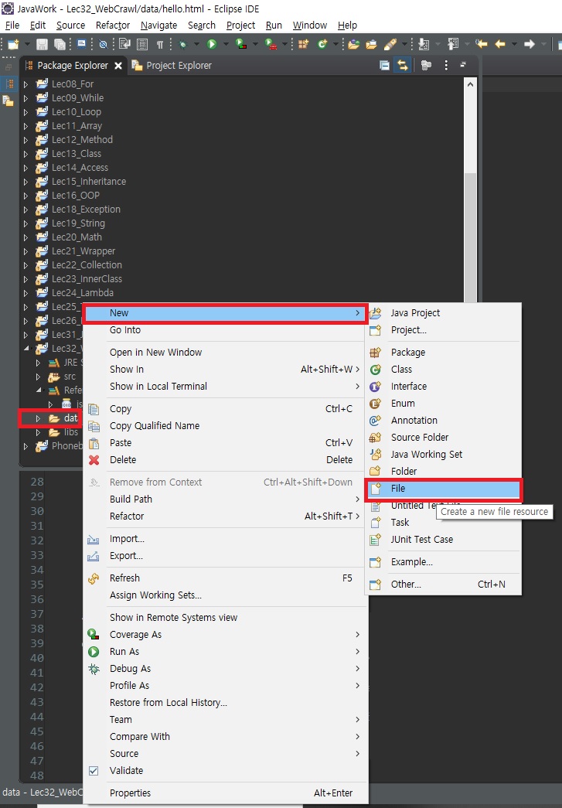The height and width of the screenshot is (808, 562).
Task: Expand the Lec16_OOP project
Action: [26, 196]
